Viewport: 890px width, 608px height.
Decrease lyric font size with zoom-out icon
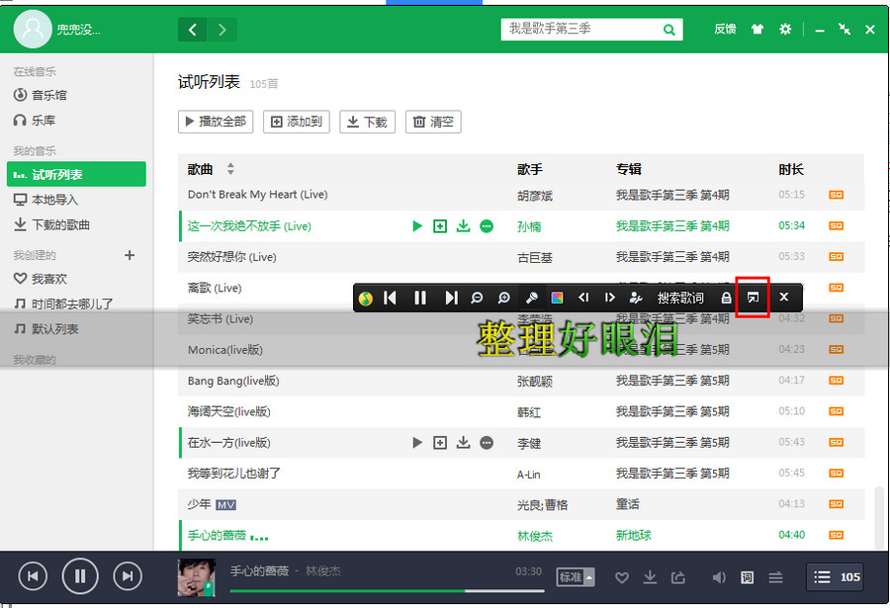477,297
